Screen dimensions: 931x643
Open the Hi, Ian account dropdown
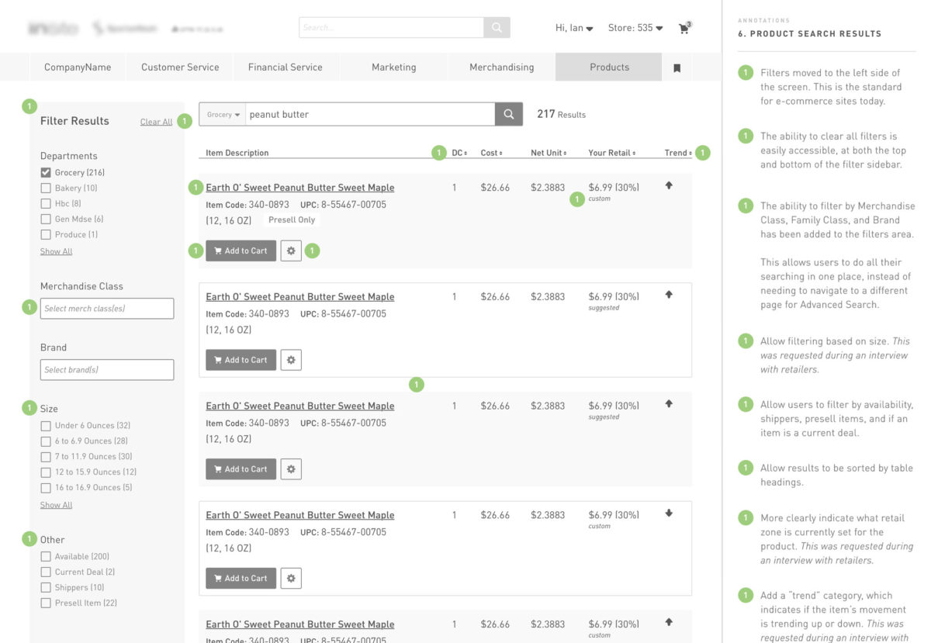pyautogui.click(x=572, y=27)
